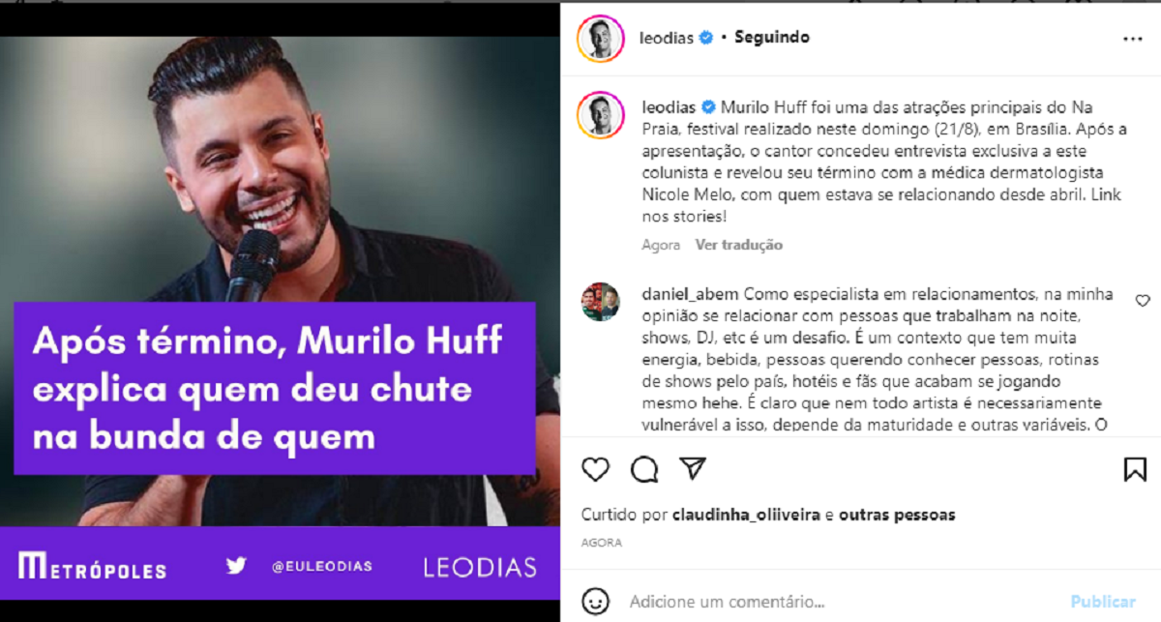Open daniel_abem's profile avatar

[600, 302]
